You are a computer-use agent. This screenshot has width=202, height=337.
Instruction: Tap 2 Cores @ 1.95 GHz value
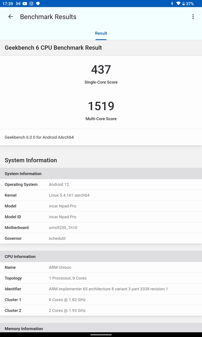tap(67, 310)
